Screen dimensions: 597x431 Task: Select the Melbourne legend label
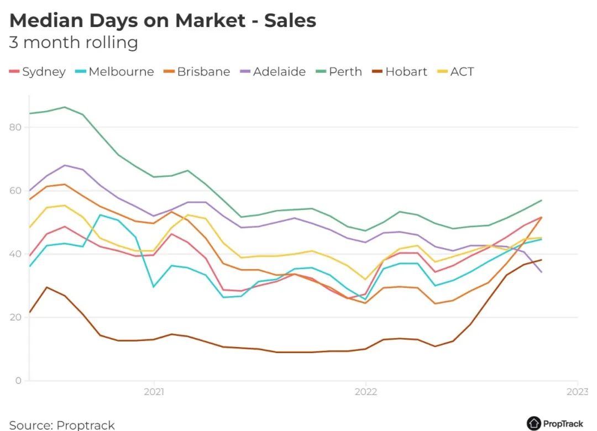[x=122, y=72]
